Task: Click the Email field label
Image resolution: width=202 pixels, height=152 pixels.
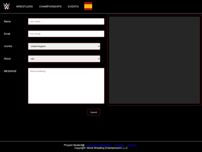Action: [x=7, y=34]
